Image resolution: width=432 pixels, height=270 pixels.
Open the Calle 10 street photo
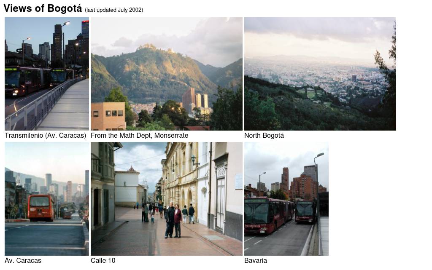coord(167,199)
